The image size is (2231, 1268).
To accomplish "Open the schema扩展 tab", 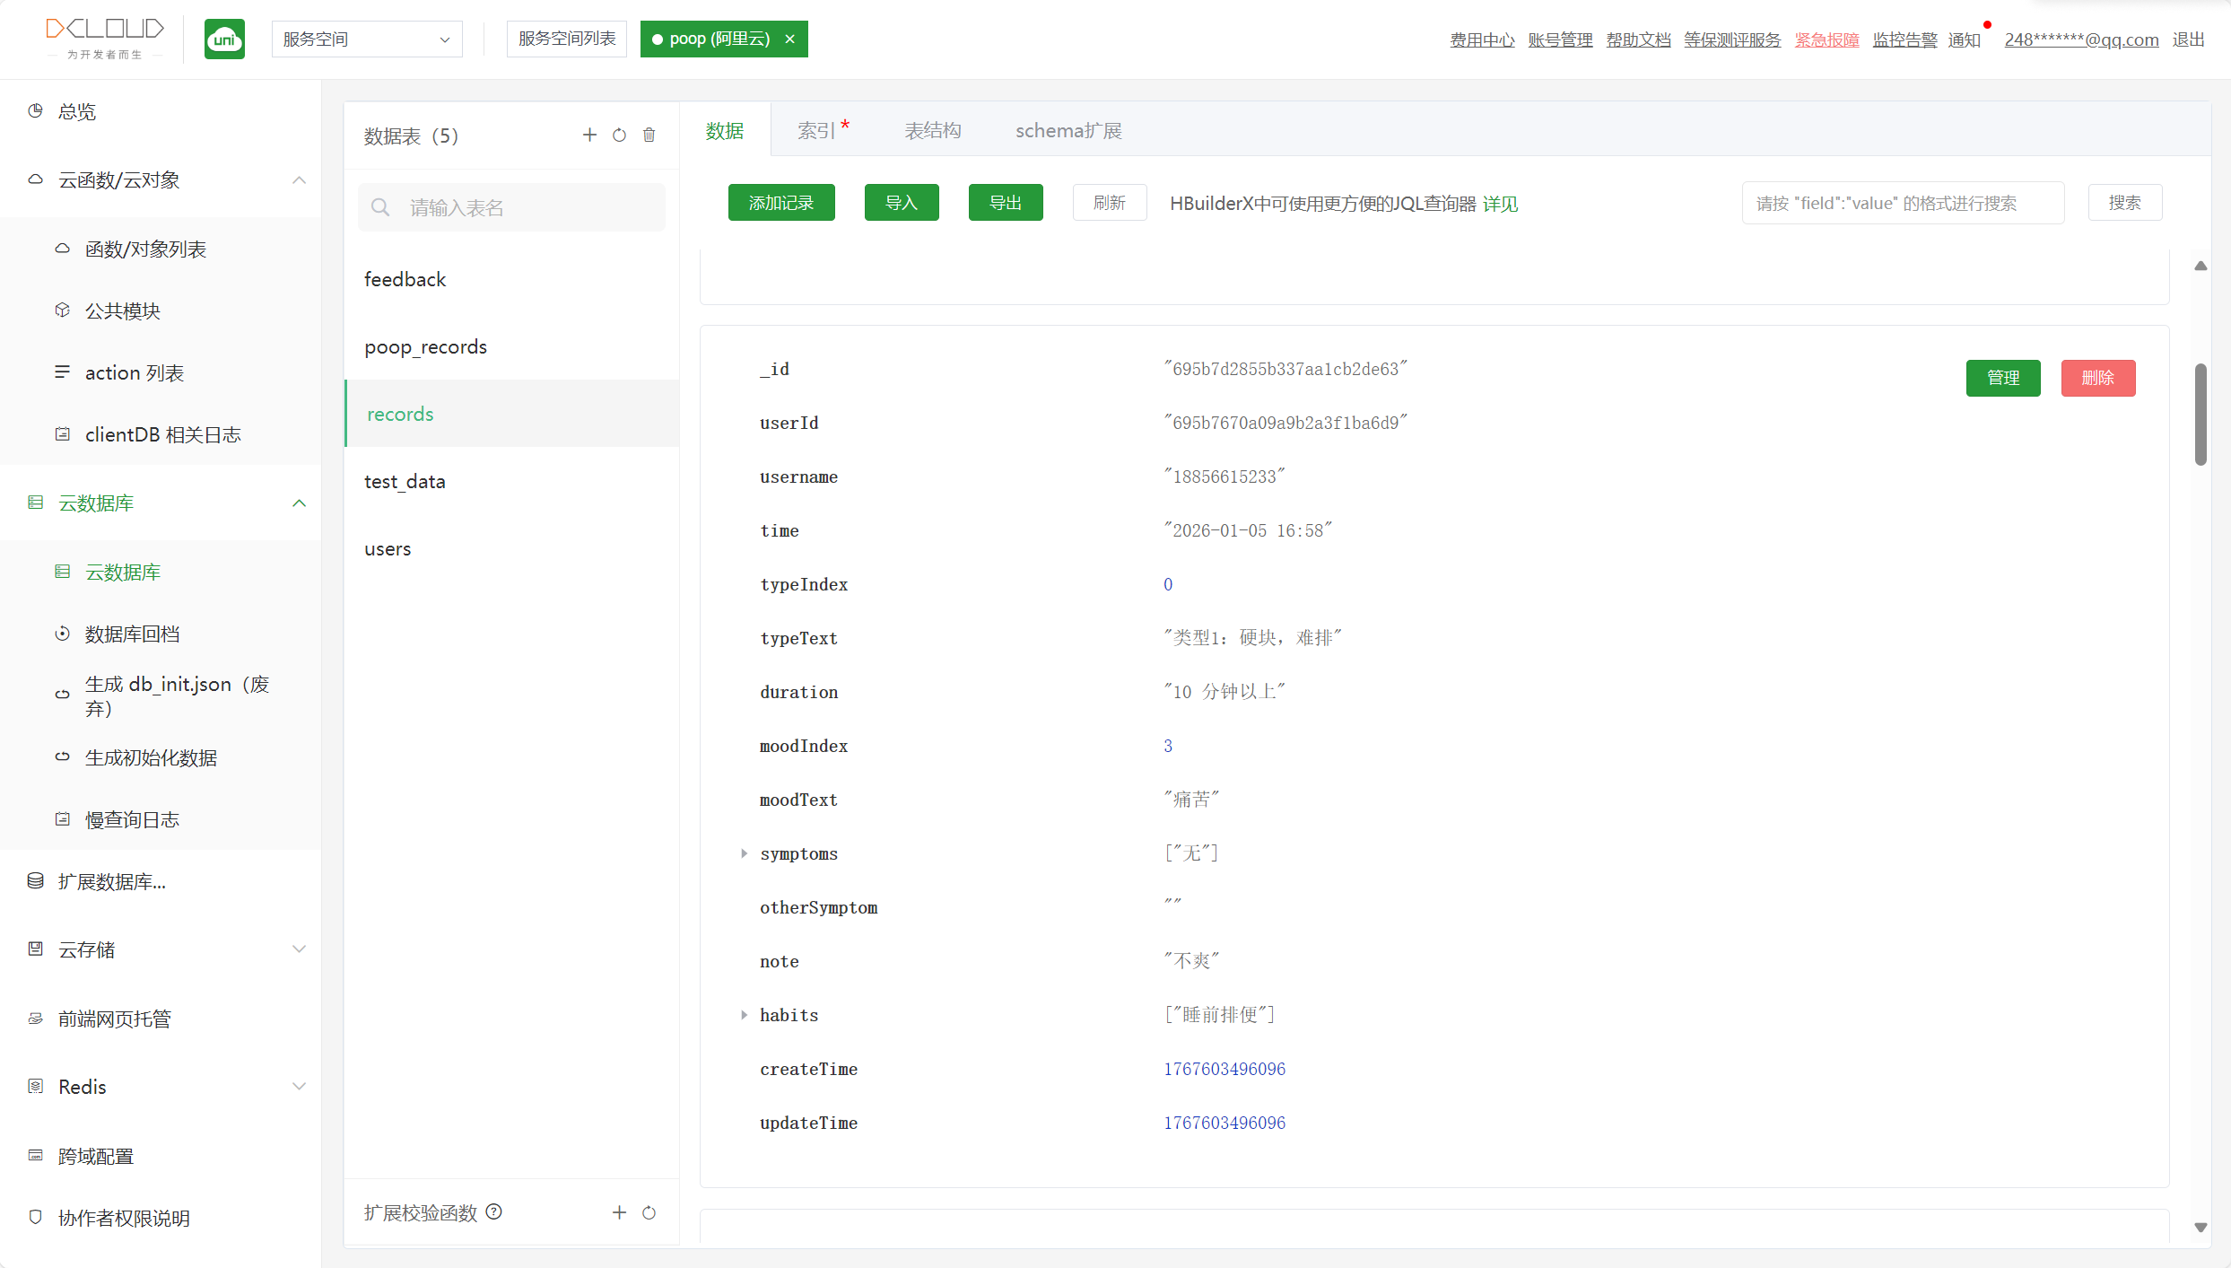I will [1068, 131].
